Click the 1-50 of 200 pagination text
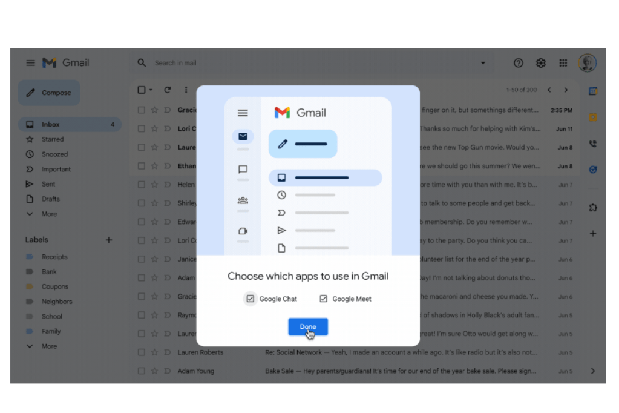Screen dimensions: 619x413 click(x=522, y=90)
